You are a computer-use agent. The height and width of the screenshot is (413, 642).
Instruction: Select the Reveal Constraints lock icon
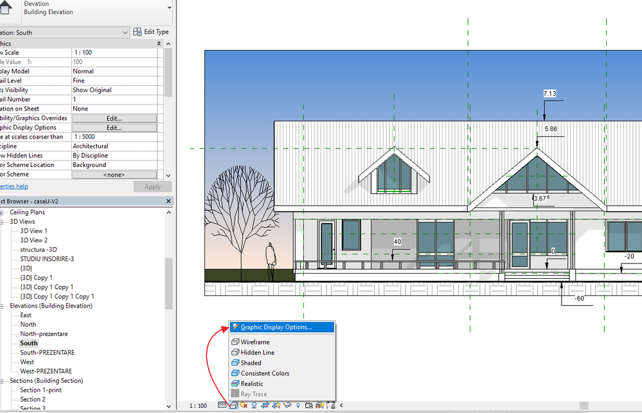tap(329, 405)
